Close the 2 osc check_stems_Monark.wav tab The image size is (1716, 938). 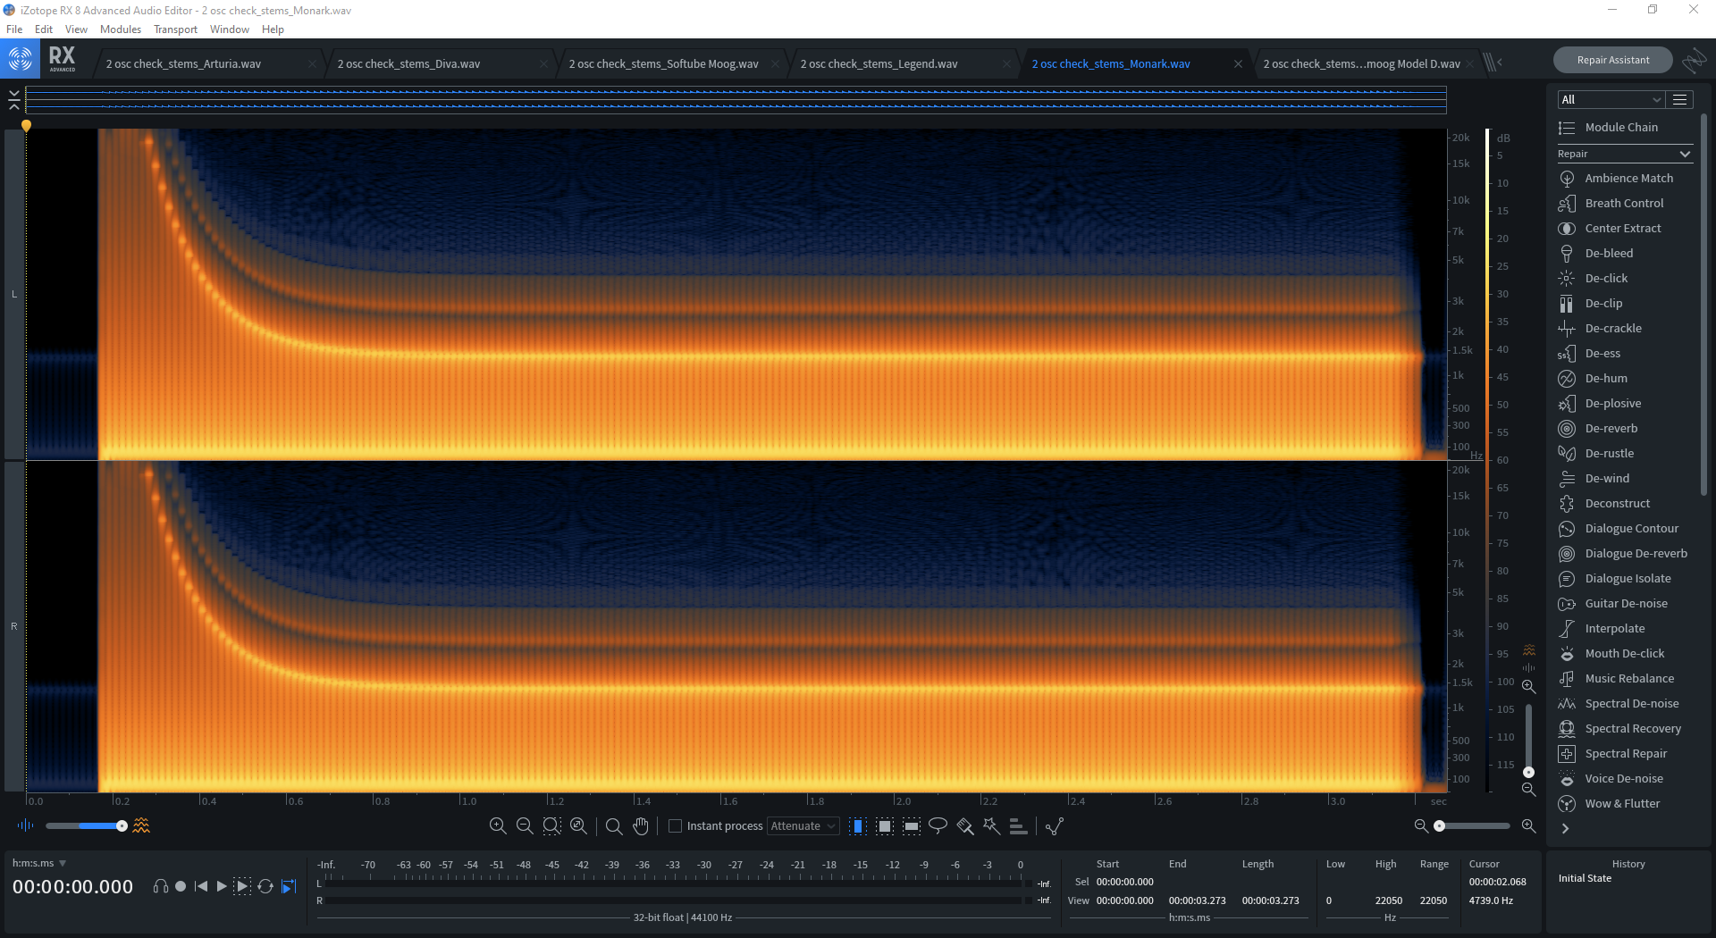point(1238,63)
